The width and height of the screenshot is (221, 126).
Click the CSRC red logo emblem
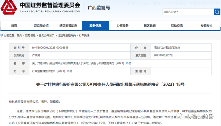9,8
